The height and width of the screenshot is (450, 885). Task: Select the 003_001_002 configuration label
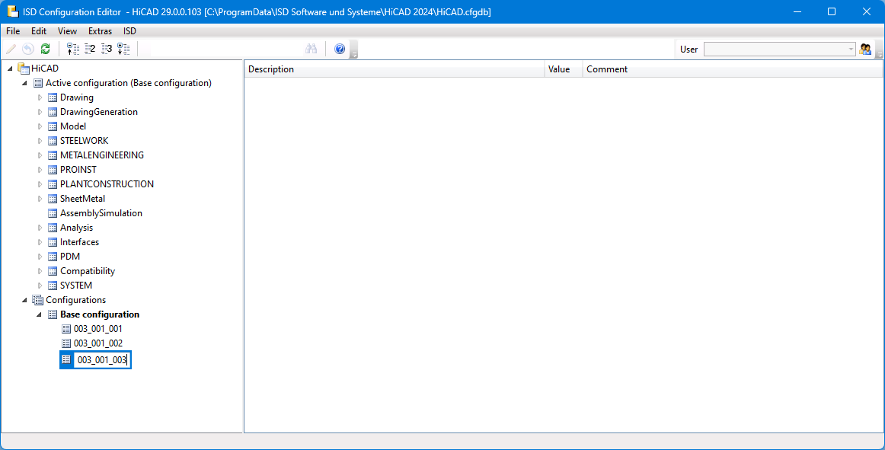click(x=98, y=343)
